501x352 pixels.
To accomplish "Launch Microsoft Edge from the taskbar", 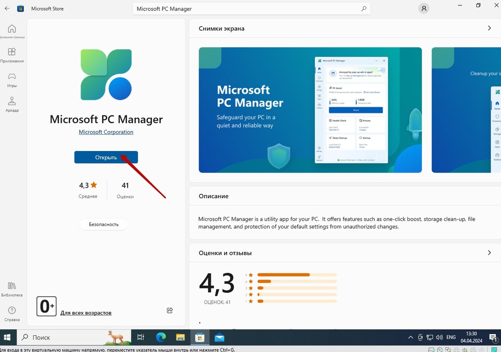I will coord(161,337).
